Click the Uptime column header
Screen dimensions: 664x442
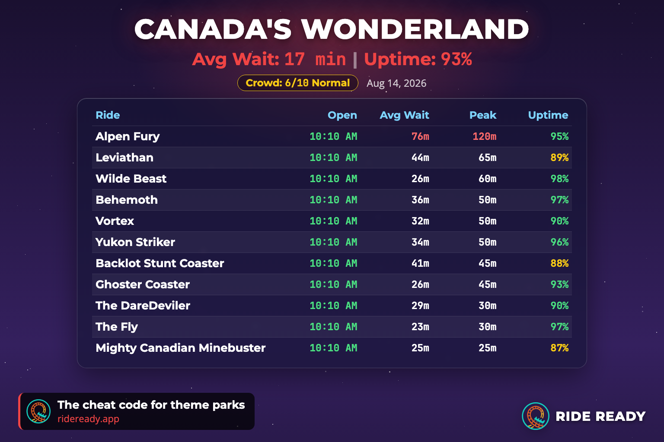(x=548, y=115)
